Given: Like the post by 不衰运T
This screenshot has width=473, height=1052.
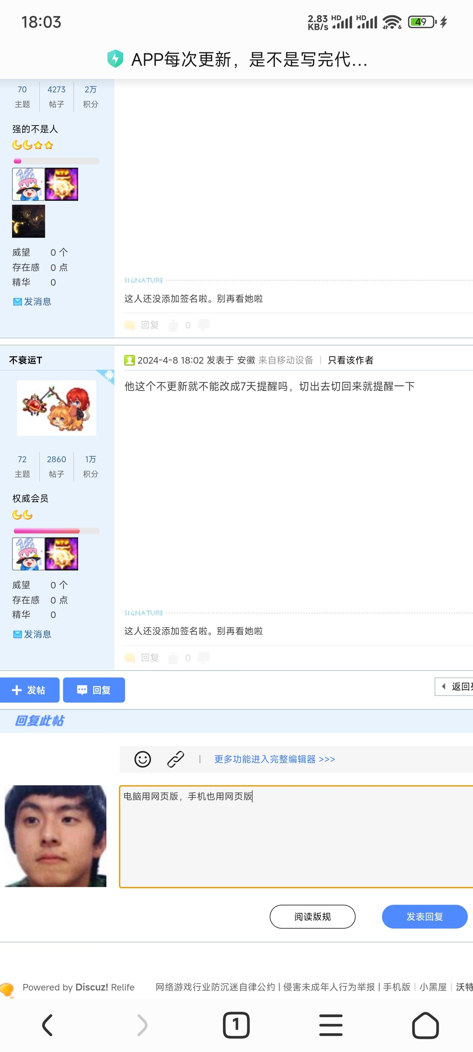Looking at the screenshot, I should [x=174, y=657].
